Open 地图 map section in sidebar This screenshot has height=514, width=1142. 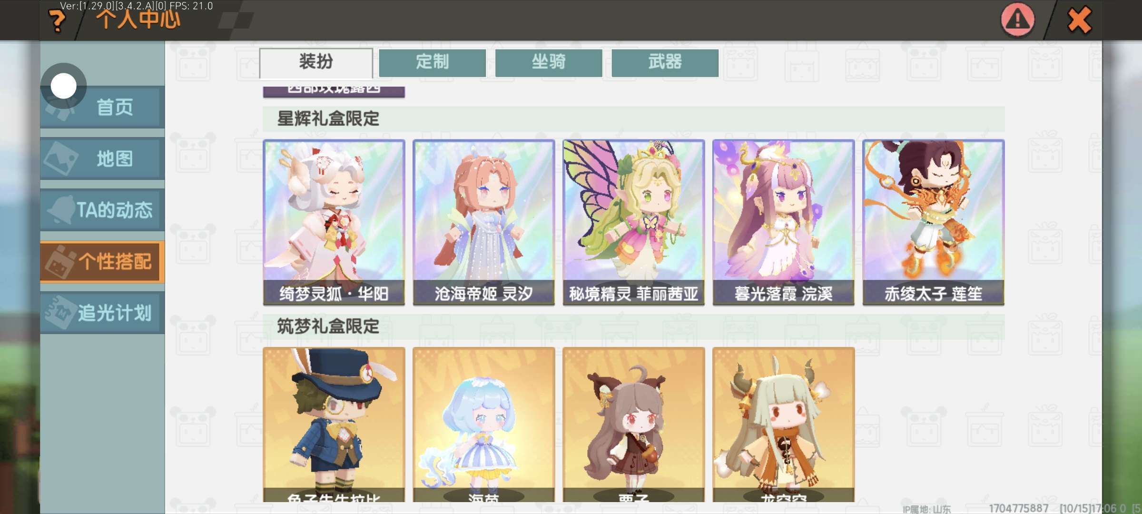(x=103, y=158)
